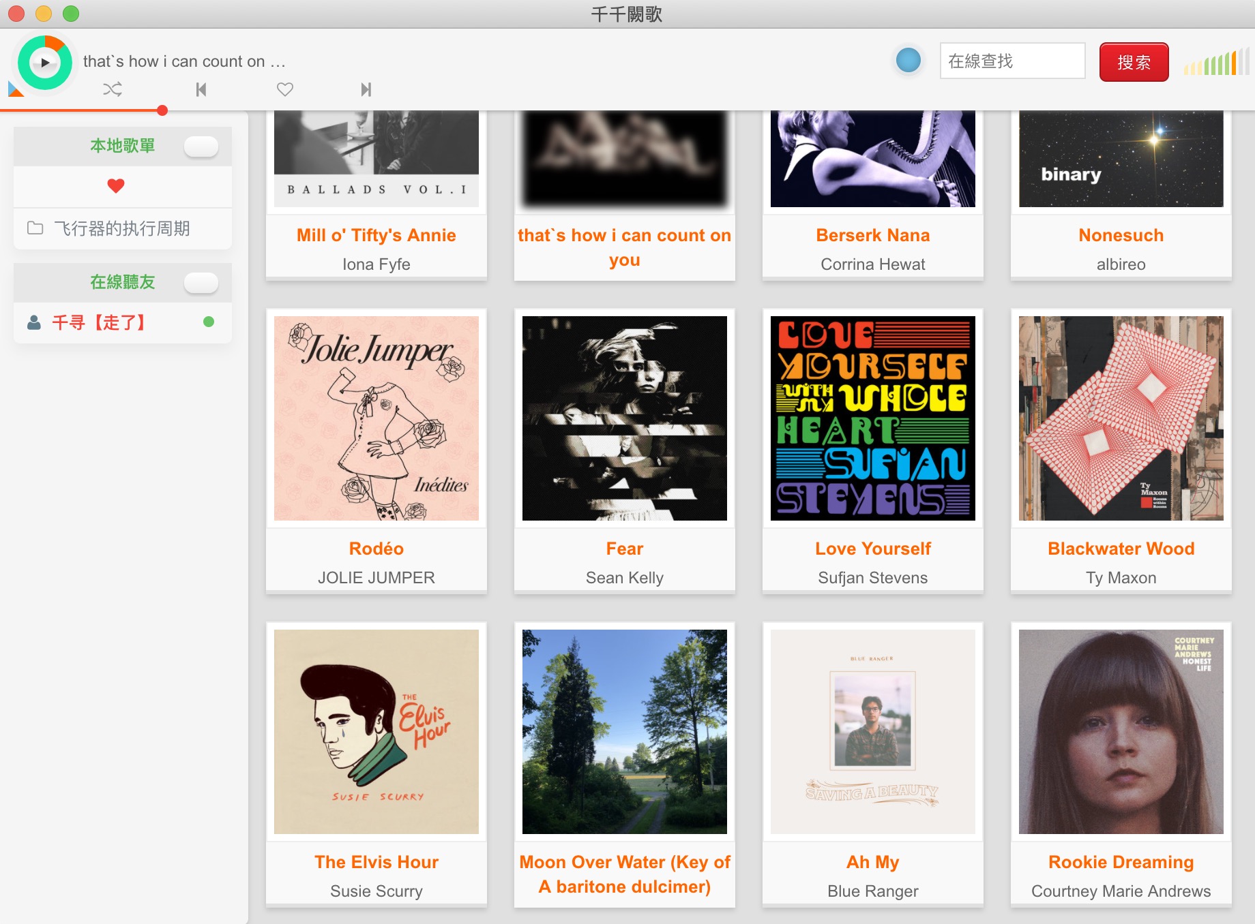1255x924 pixels.
Task: Click the 在線聽友 section header
Action: click(123, 282)
